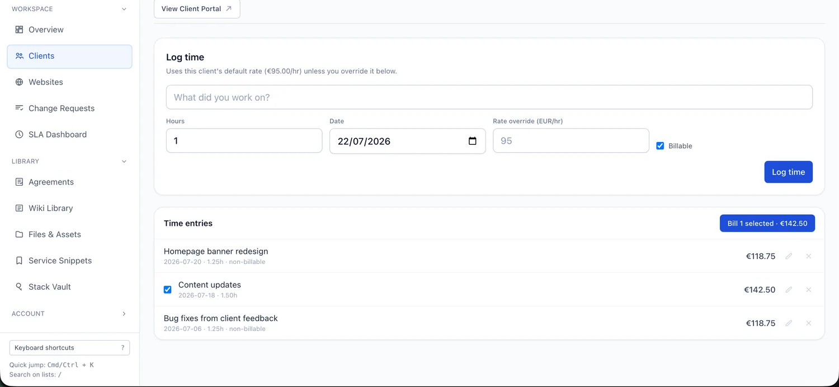
Task: Open the Agreements library
Action: [x=69, y=182]
